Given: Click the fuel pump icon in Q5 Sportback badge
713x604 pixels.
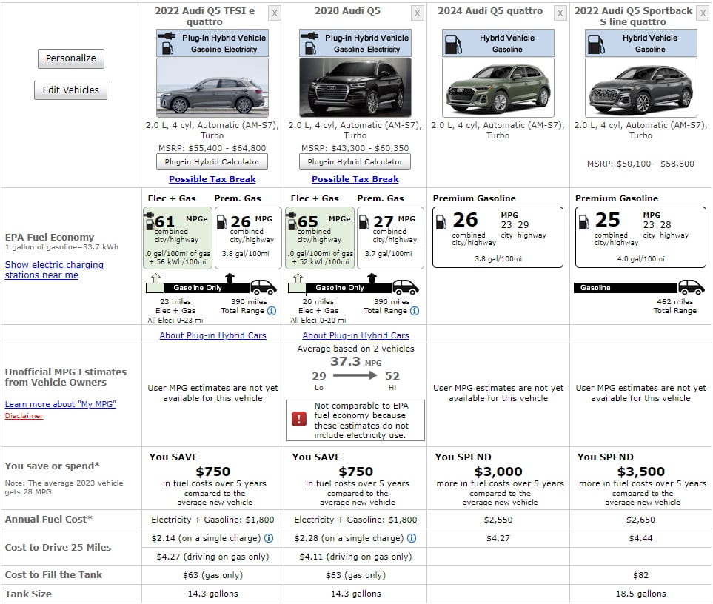Looking at the screenshot, I should click(596, 44).
